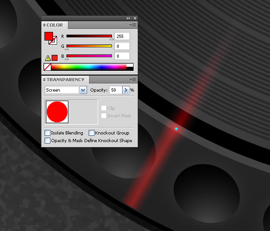Click the None swatch in the color spectrum bar
This screenshot has height=231, width=270.
pyautogui.click(x=47, y=67)
